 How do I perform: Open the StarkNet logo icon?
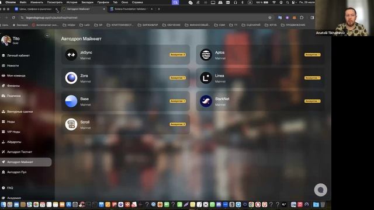206,101
